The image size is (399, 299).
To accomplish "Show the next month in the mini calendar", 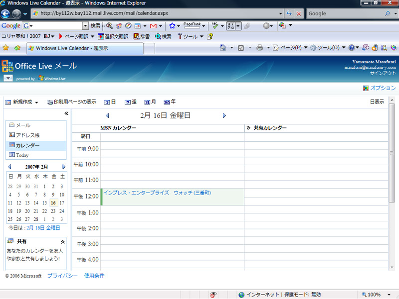I will tap(64, 167).
